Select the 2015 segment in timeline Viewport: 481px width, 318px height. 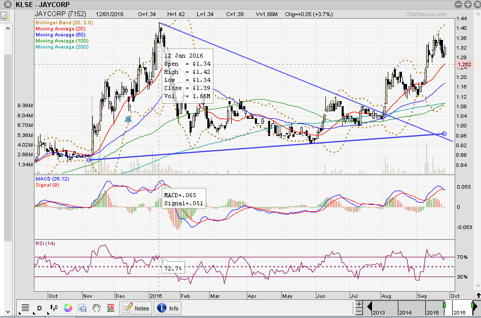tap(434, 308)
